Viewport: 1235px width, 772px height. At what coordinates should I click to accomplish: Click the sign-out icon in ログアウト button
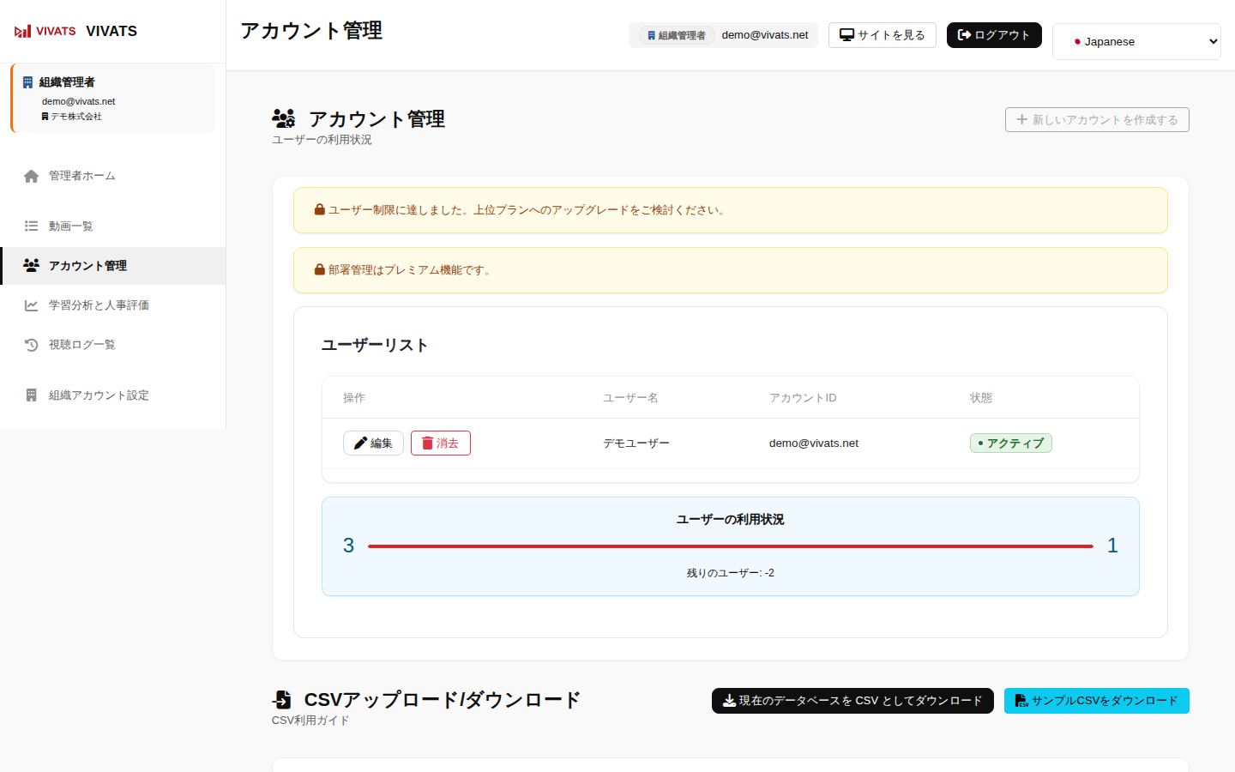(965, 35)
